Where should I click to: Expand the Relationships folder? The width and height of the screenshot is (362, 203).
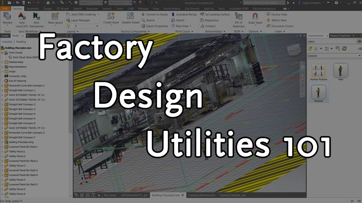coord(3,62)
